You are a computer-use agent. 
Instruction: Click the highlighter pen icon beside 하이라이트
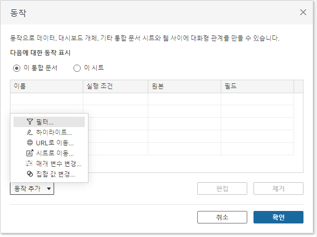point(30,132)
